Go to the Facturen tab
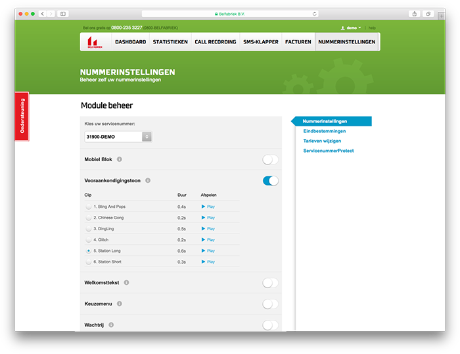460x354 pixels. click(298, 42)
